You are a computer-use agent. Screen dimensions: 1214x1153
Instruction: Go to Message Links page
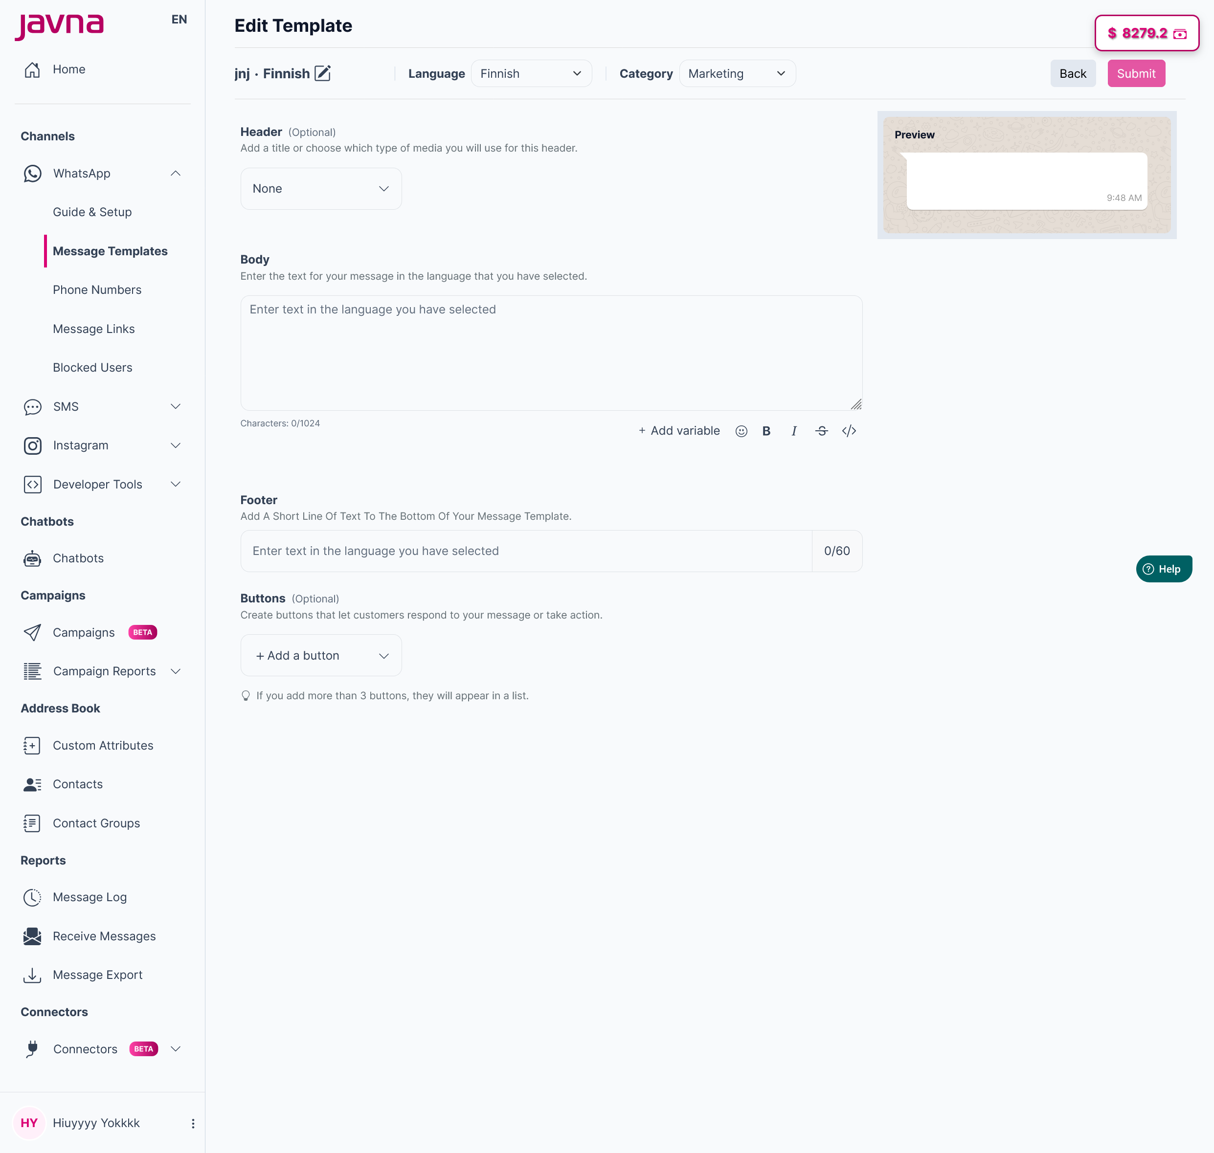click(x=93, y=329)
